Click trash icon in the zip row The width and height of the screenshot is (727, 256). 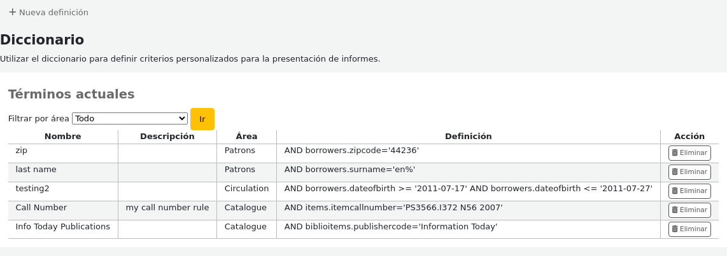coord(675,153)
